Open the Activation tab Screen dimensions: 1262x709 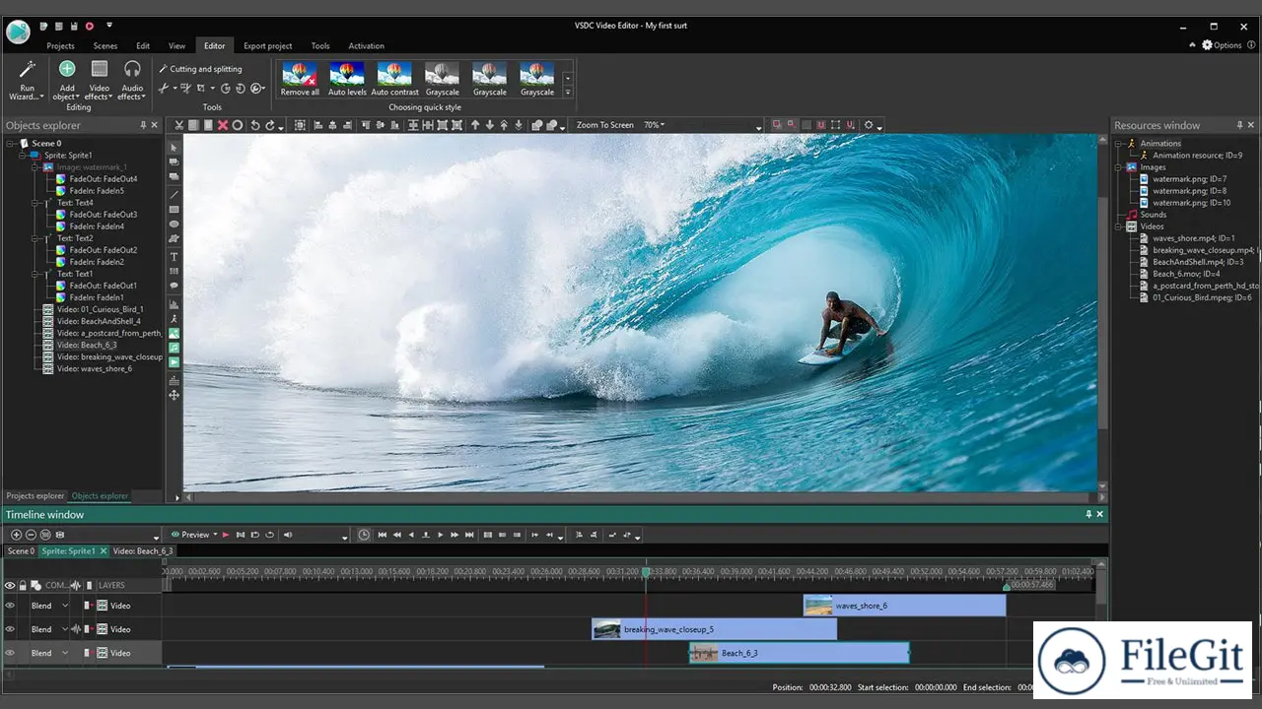coord(367,45)
